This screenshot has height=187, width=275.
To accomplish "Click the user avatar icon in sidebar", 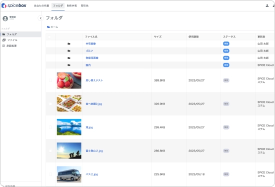I will pos(5,18).
